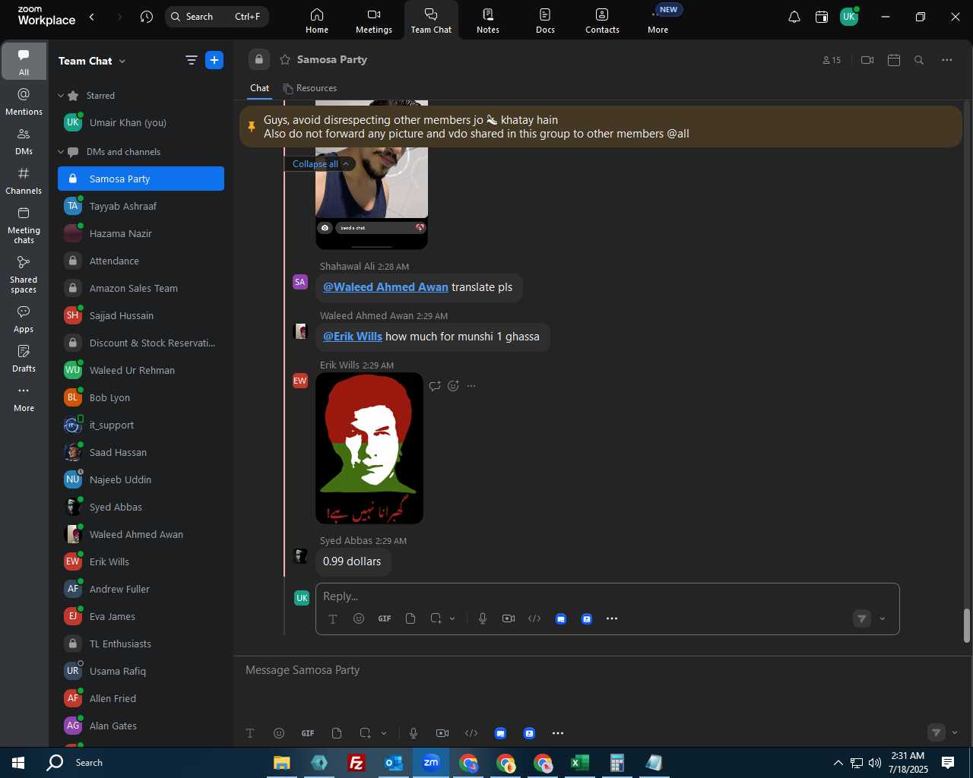The image size is (973, 778).
Task: Collapse all thread replies
Action: click(320, 164)
